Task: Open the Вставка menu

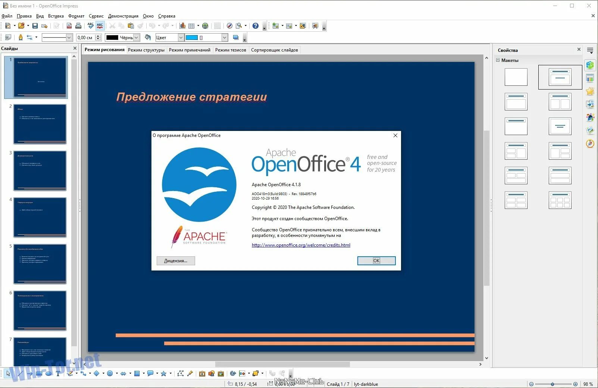Action: coord(56,16)
